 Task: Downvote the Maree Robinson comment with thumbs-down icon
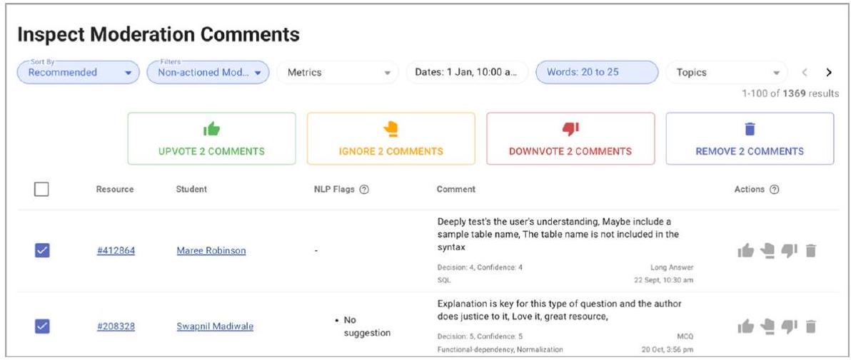click(789, 250)
